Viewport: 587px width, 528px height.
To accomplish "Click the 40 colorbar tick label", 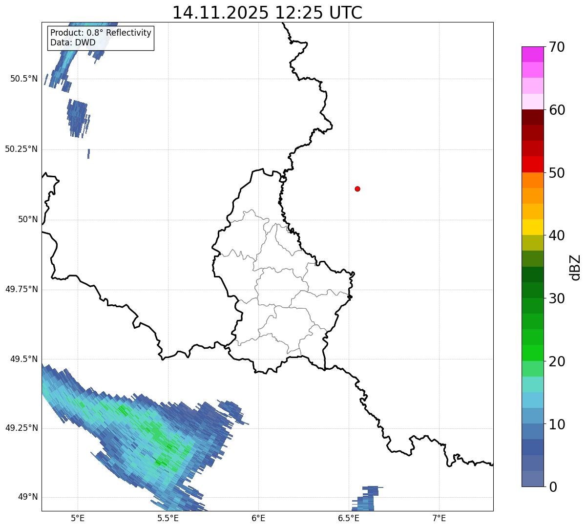I will (x=557, y=235).
